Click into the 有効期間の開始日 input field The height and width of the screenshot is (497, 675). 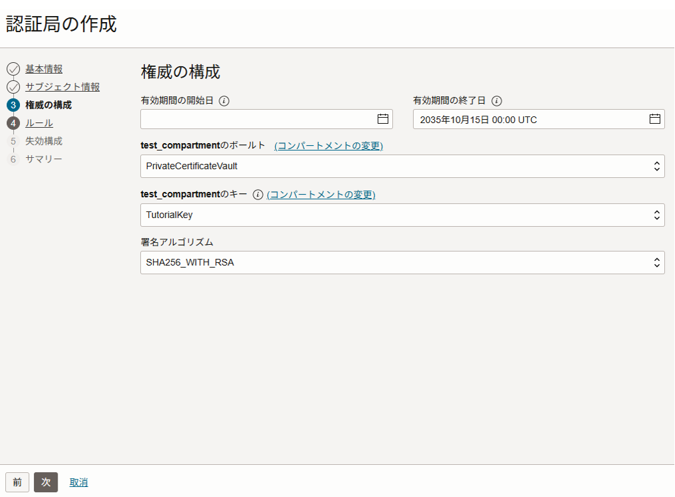(257, 119)
